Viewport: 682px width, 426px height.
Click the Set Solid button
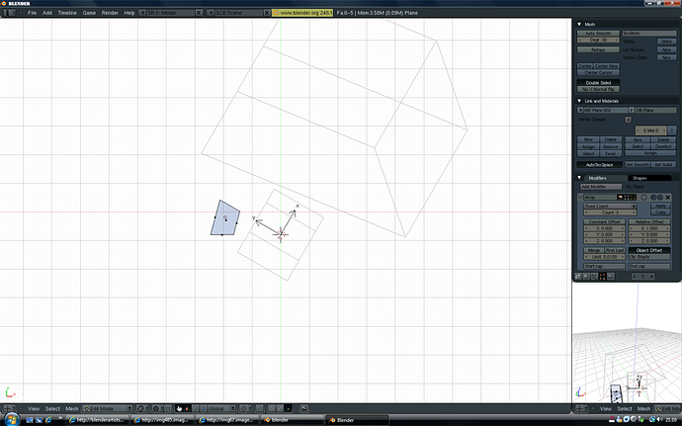pyautogui.click(x=663, y=164)
